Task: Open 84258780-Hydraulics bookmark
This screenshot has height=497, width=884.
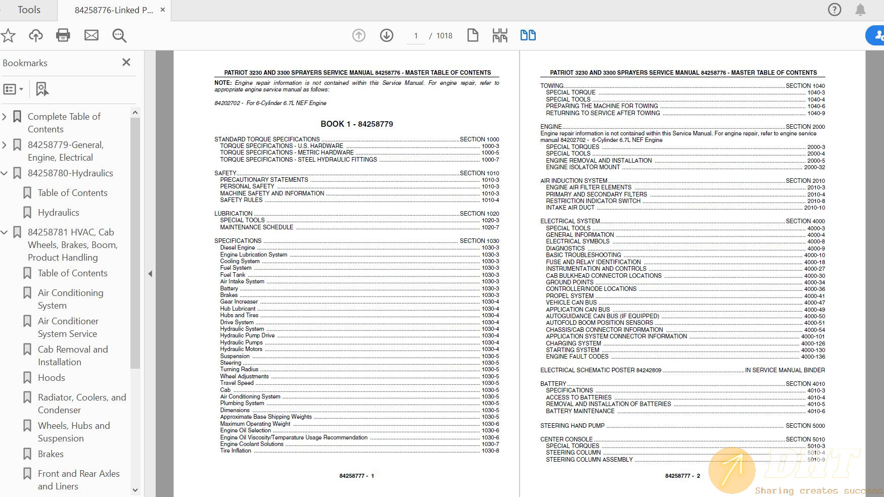Action: click(x=70, y=173)
